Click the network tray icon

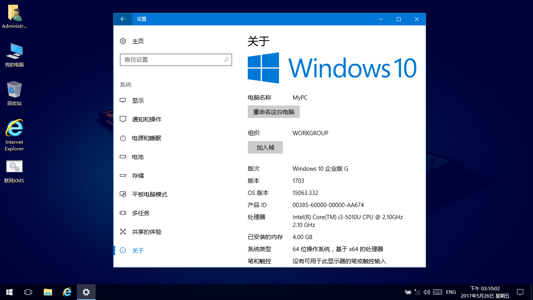418,292
